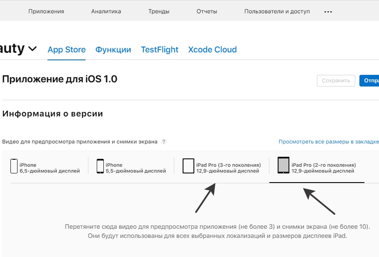Screen dimensions: 379x257
Task: Open the Xcode Cloud tab
Action: click(213, 49)
